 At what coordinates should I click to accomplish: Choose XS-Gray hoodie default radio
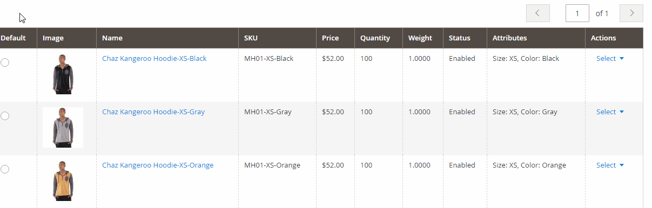pyautogui.click(x=5, y=116)
